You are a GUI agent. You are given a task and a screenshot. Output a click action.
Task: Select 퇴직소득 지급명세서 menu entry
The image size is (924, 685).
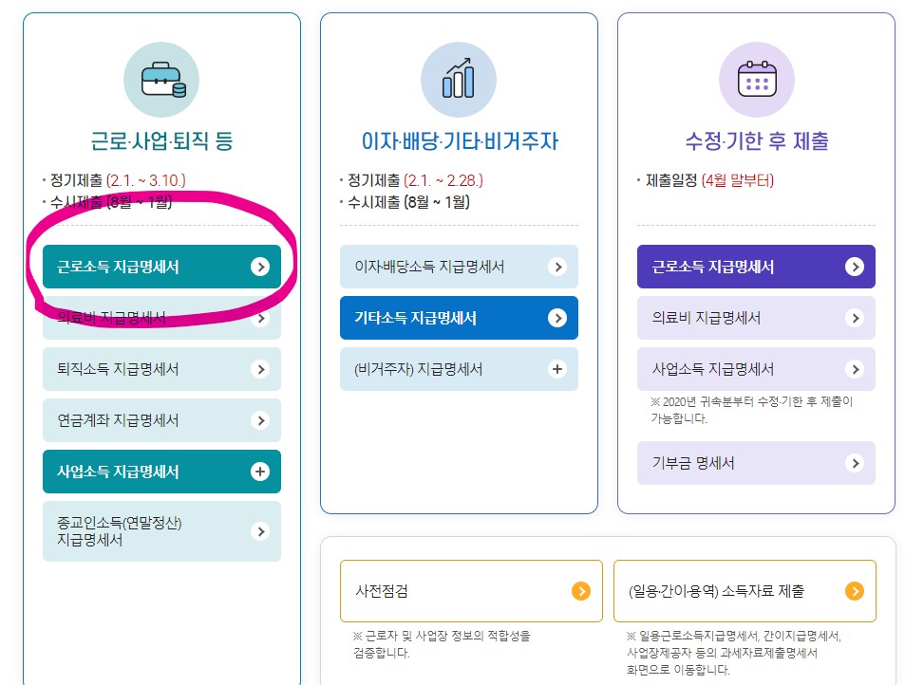point(161,369)
